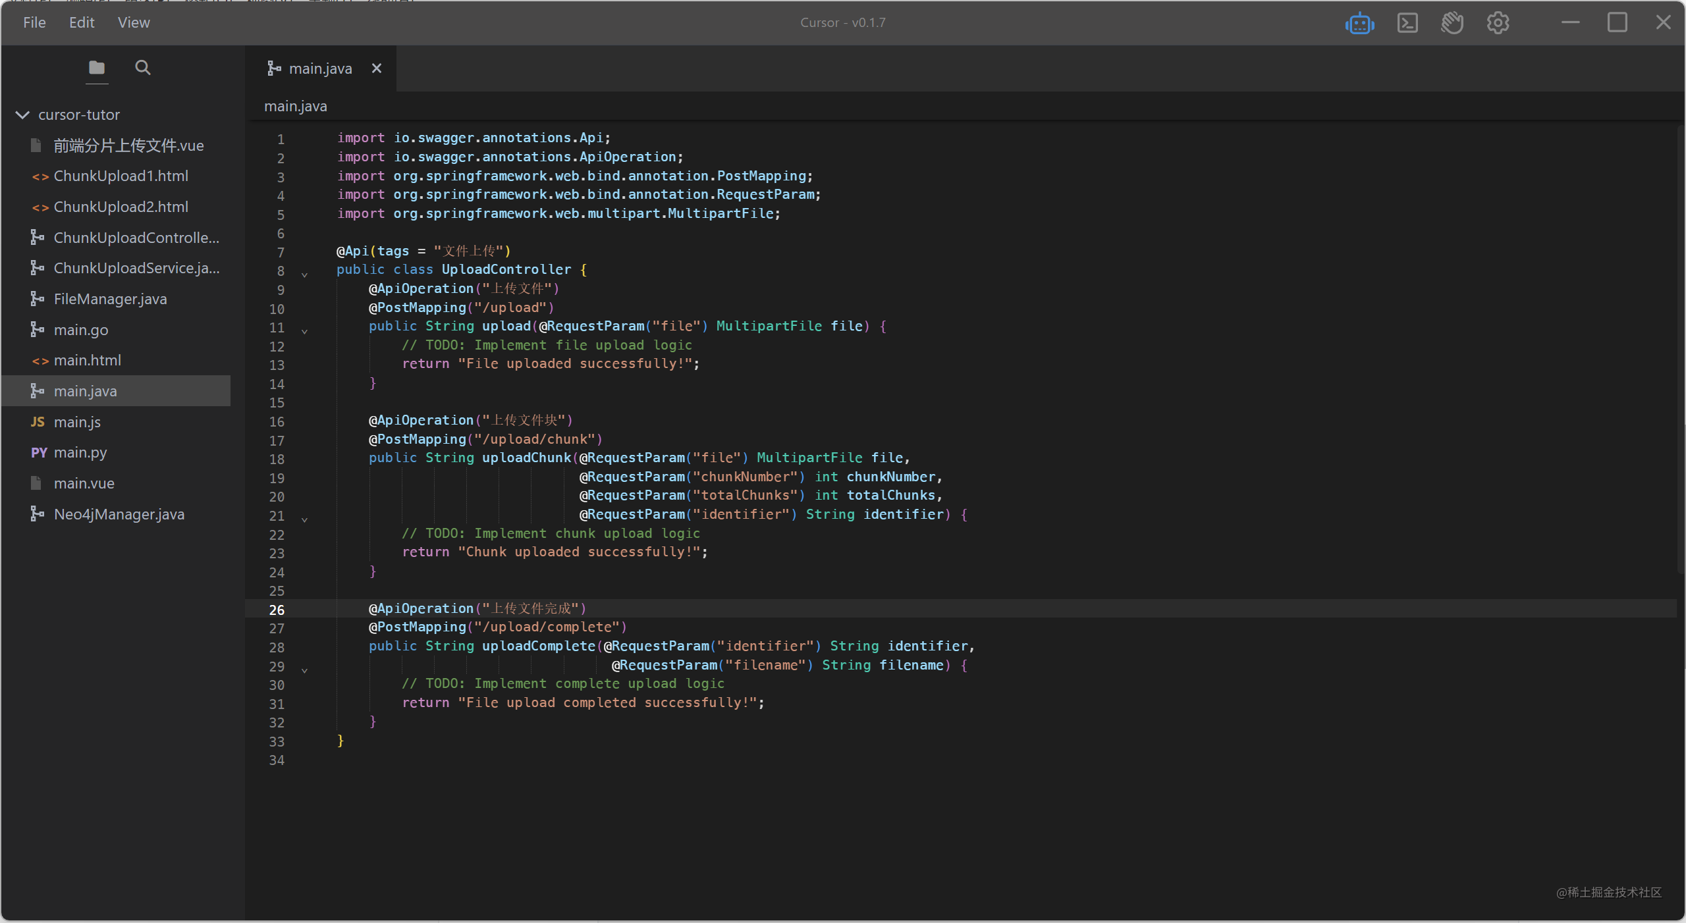1686x923 pixels.
Task: Click the waving hand feedback icon
Action: tap(1452, 24)
